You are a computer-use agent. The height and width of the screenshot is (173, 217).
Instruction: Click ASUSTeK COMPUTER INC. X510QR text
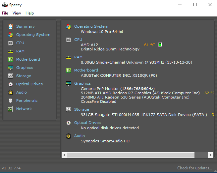pyautogui.click(x=119, y=75)
